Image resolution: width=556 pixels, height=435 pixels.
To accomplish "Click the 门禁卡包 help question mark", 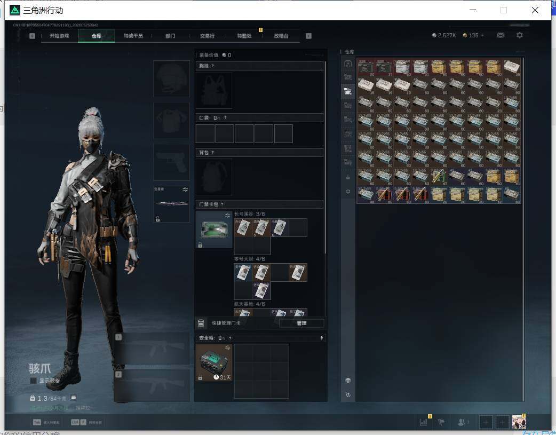I will (x=223, y=204).
